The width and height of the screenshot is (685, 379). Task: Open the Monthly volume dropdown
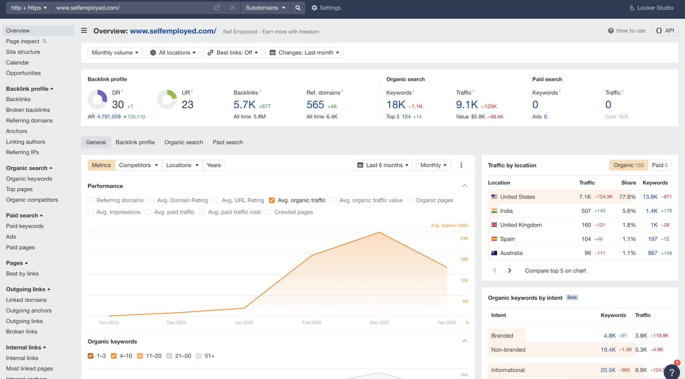coord(115,53)
